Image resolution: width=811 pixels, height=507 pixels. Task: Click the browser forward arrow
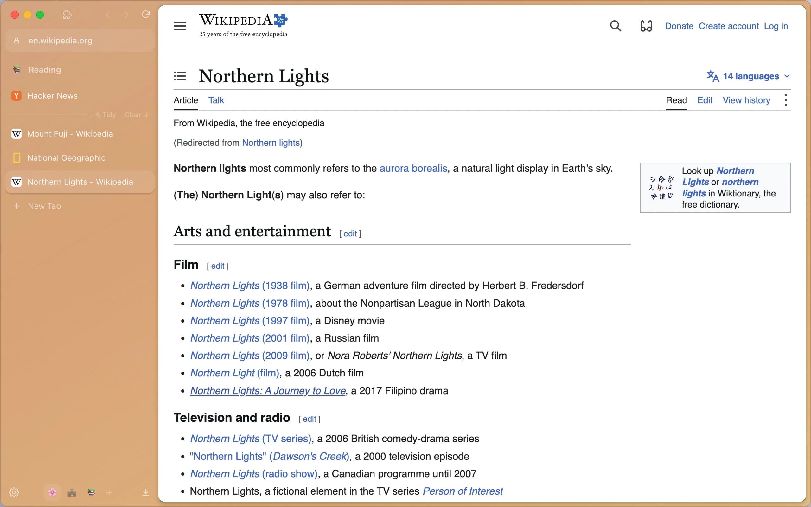click(x=126, y=15)
